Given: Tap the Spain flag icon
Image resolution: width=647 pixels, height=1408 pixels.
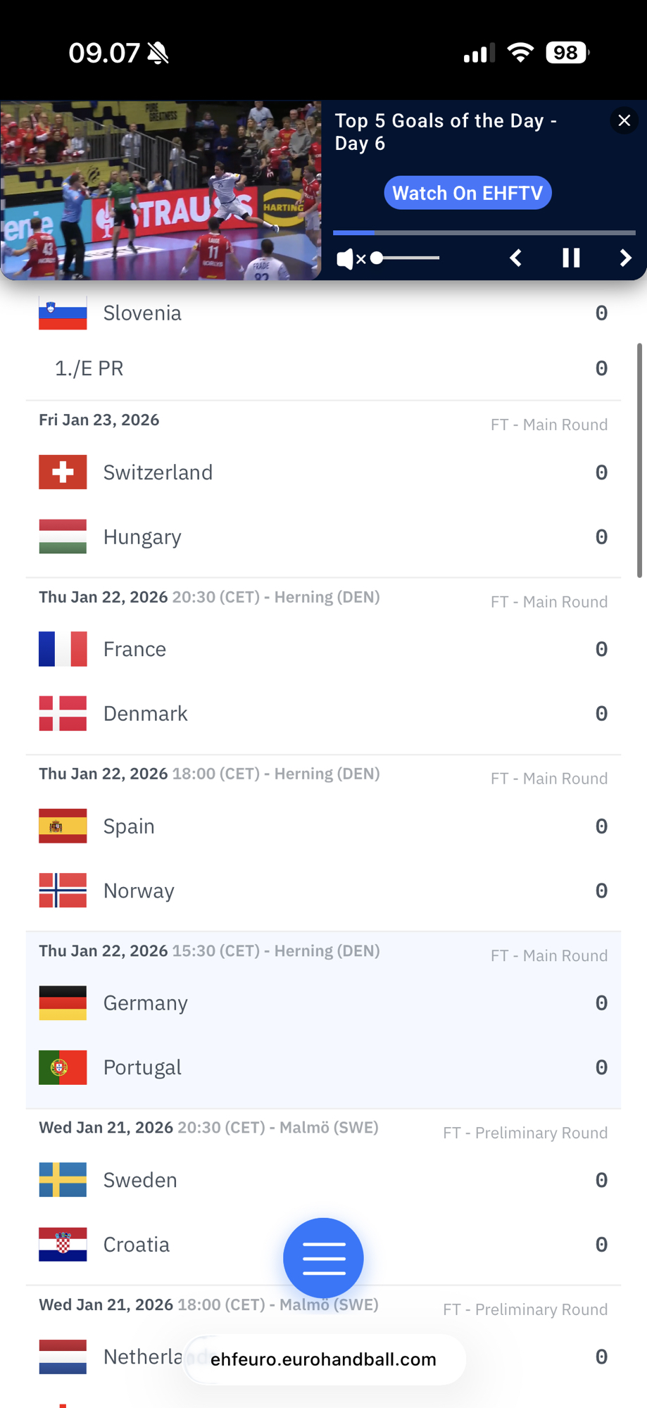Looking at the screenshot, I should [x=63, y=826].
